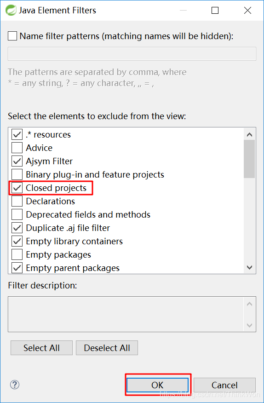Check the Declarations filter
The height and width of the screenshot is (403, 264).
click(x=17, y=201)
